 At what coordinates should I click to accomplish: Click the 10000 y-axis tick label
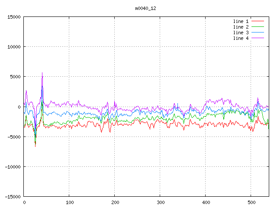click(13, 47)
